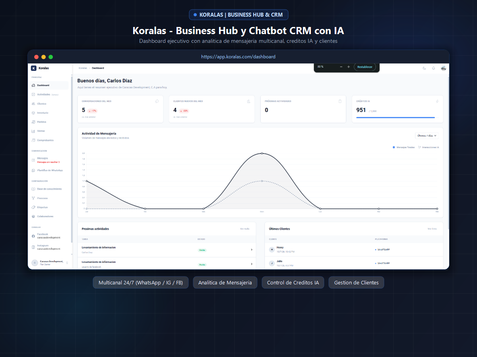Click the KORALAS | BUSINESS HUB & CRM badge
Image resolution: width=477 pixels, height=357 pixels.
coord(238,15)
